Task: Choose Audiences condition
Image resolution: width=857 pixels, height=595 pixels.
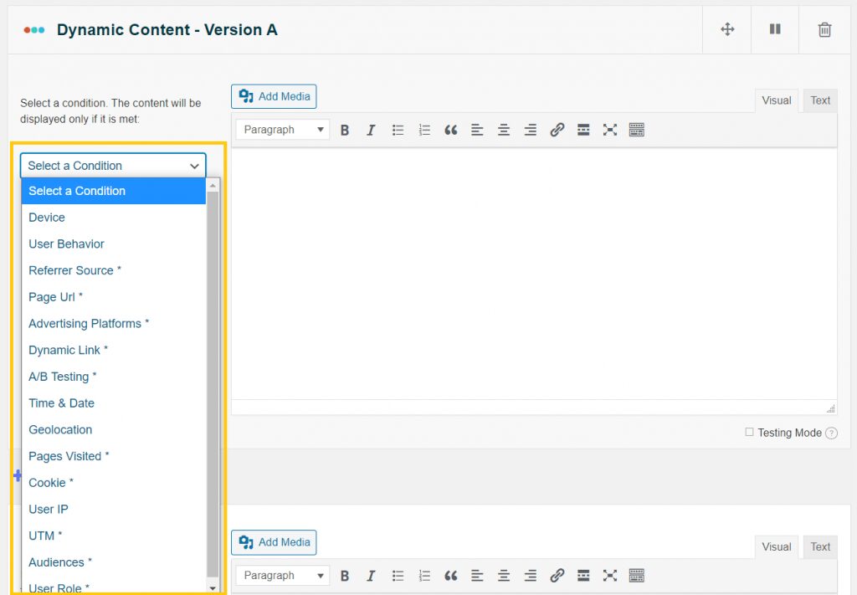Action: 113,562
